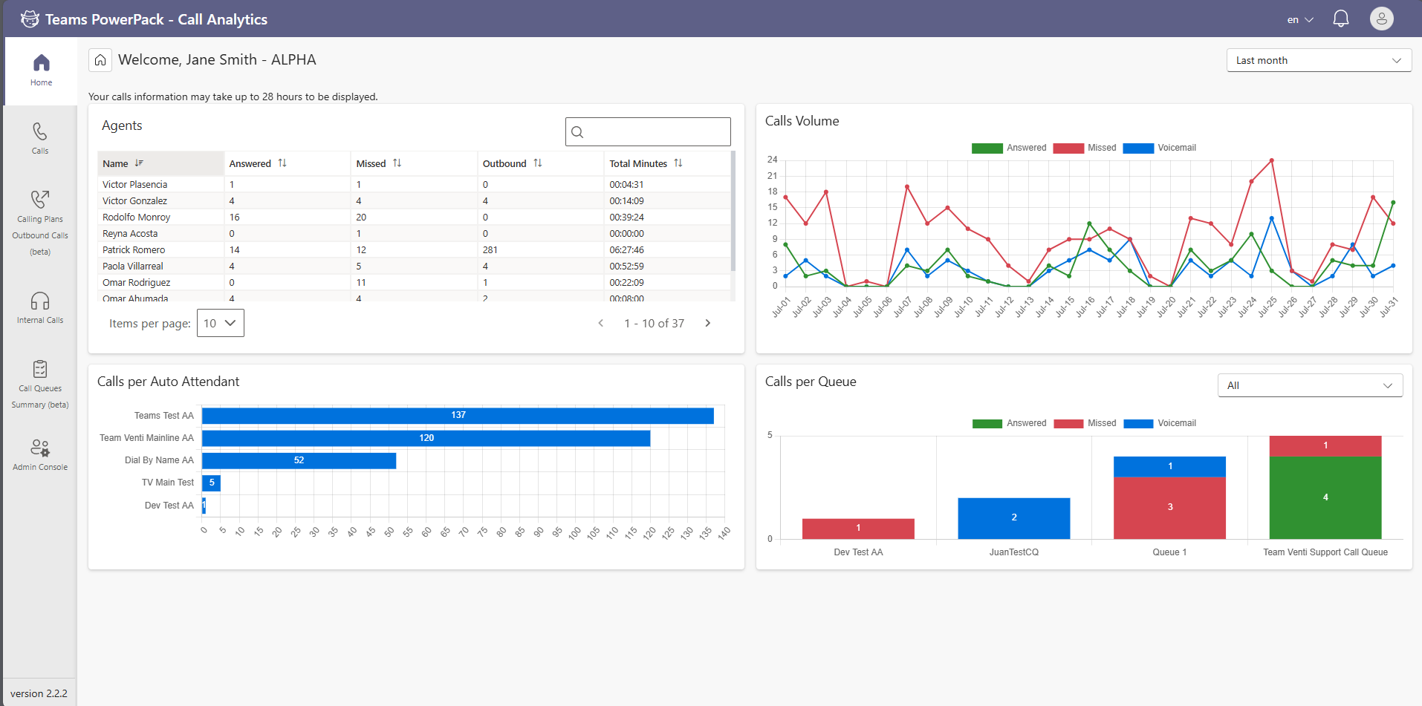Click the home breadcrumb icon beside Welcome
This screenshot has width=1422, height=706.
100,60
